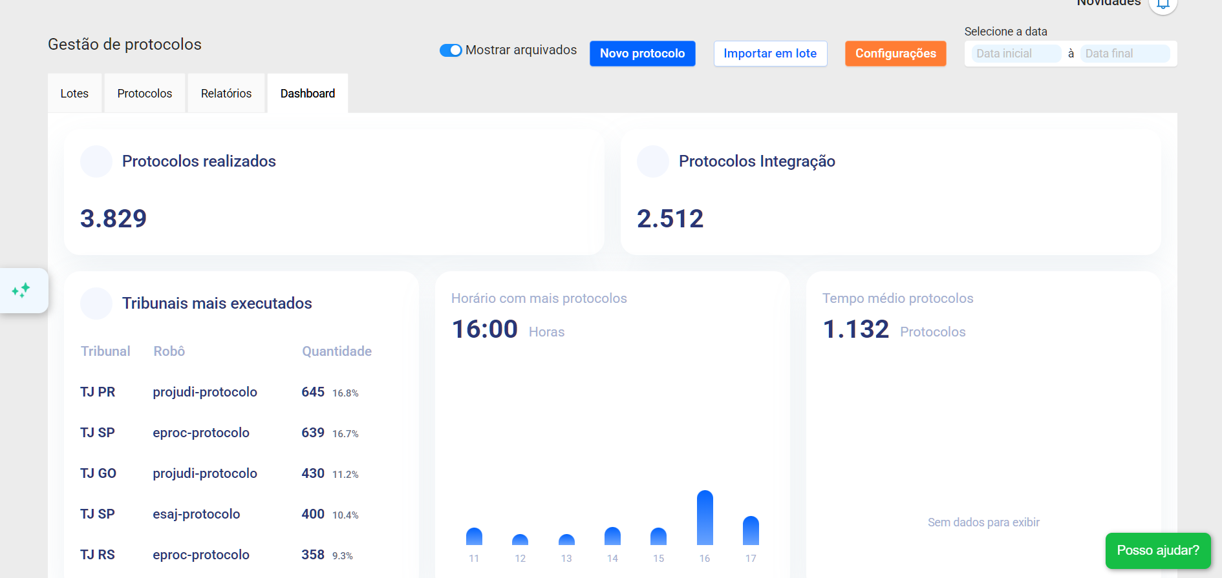Click the Posso ajudar? help button
The width and height of the screenshot is (1222, 578).
pyautogui.click(x=1158, y=550)
